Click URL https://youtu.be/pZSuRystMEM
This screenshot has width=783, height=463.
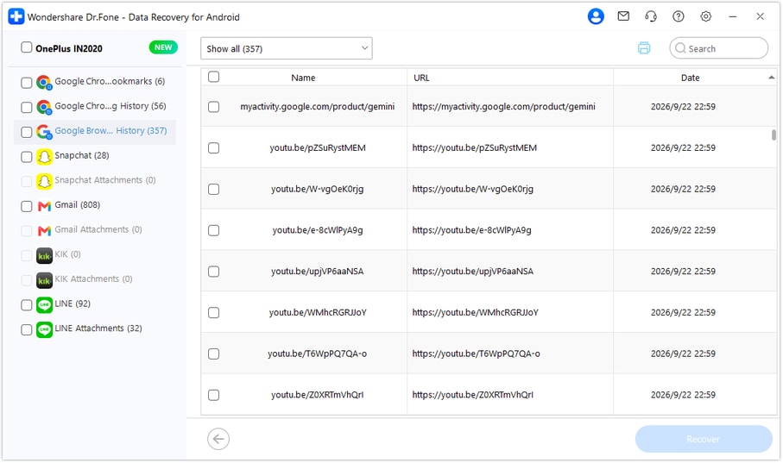pos(475,147)
